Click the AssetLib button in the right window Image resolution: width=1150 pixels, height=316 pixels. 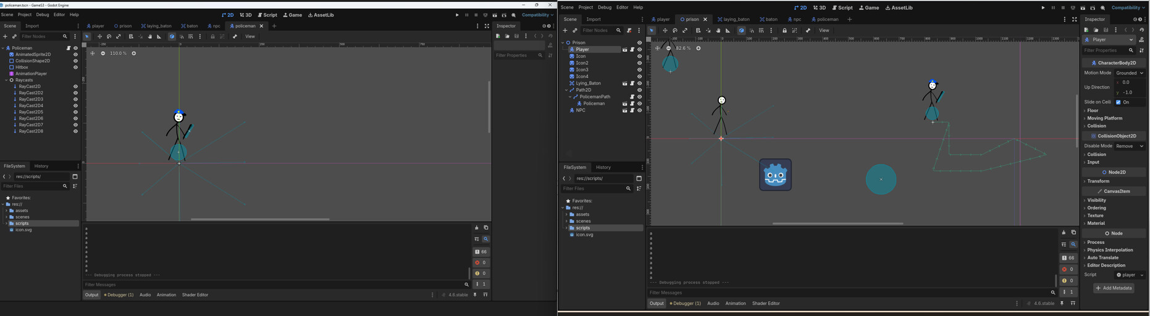tap(899, 8)
